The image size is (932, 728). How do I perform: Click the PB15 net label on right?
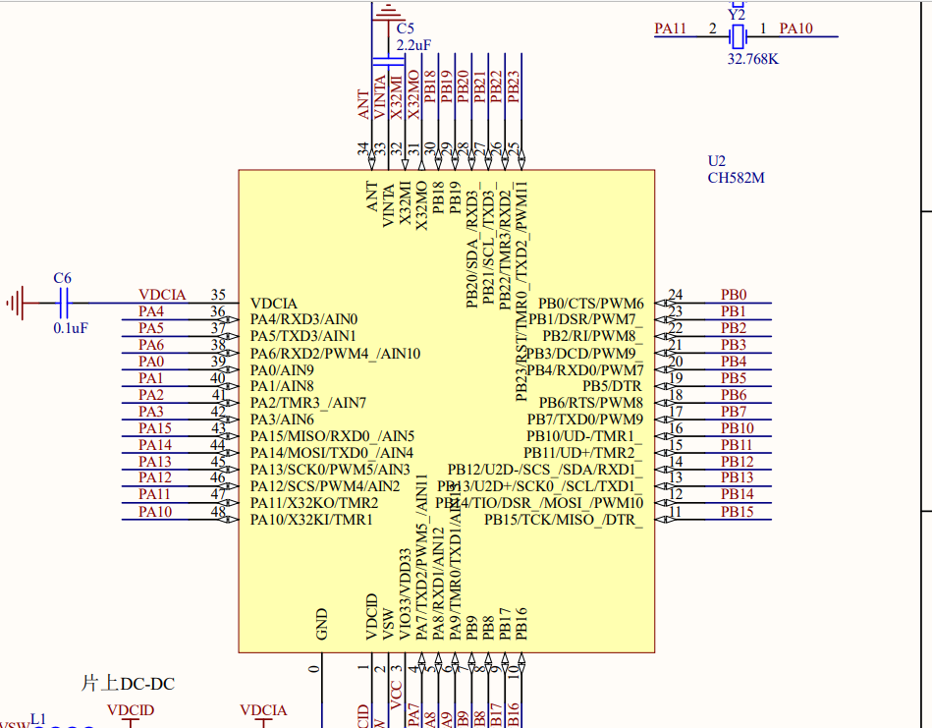(737, 512)
